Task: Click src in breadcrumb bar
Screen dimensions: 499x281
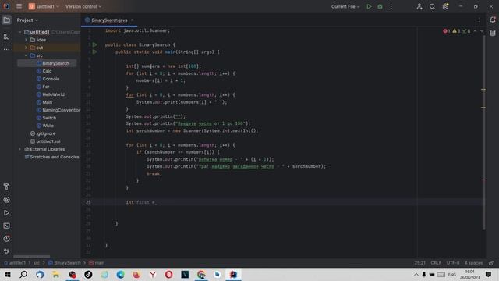Action: click(37, 263)
